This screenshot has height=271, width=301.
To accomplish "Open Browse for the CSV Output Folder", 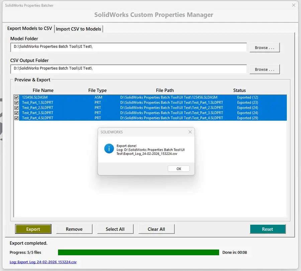I will coord(264,69).
